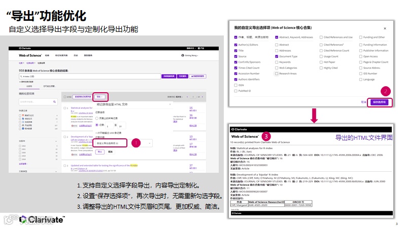Click the user account icon beside Siming Wang
This screenshot has width=406, height=228.
[x=183, y=55]
